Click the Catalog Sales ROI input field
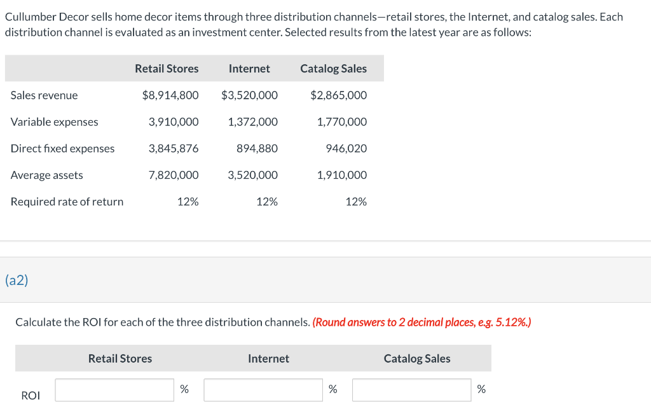 point(411,389)
